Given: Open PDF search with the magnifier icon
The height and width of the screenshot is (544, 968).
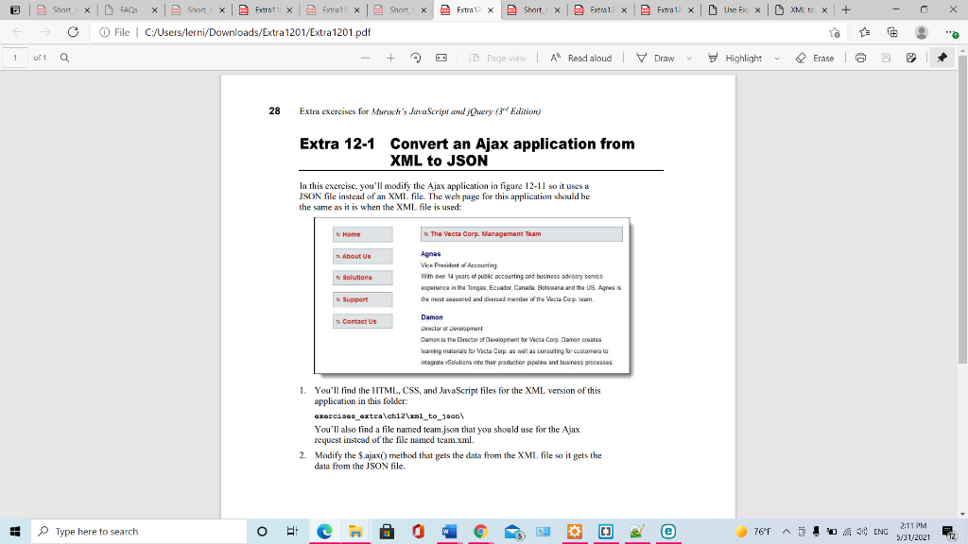Looking at the screenshot, I should click(x=63, y=58).
